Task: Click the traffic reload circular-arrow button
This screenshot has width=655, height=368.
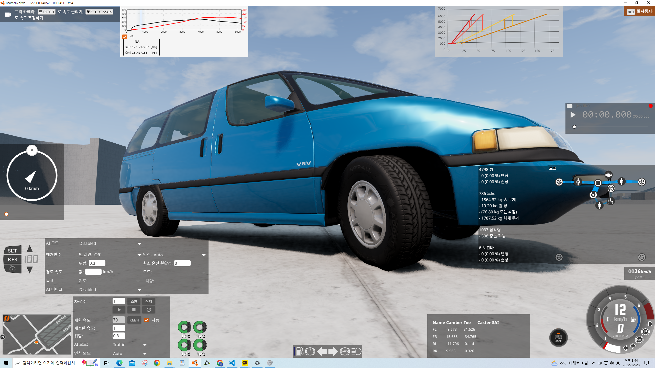Action: point(149,310)
